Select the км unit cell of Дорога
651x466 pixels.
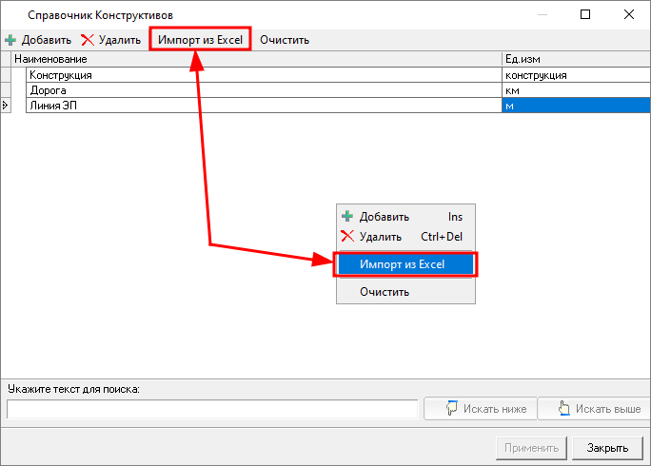(x=575, y=90)
